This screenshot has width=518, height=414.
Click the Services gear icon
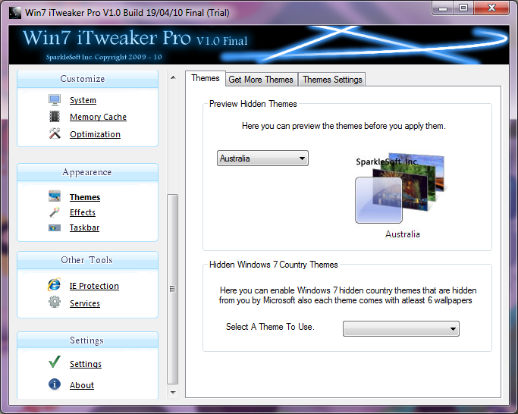55,302
